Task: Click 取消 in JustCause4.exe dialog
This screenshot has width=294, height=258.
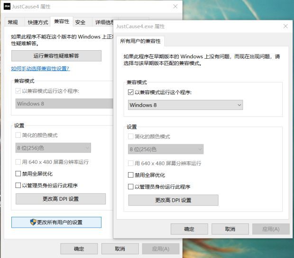Action: [230, 229]
